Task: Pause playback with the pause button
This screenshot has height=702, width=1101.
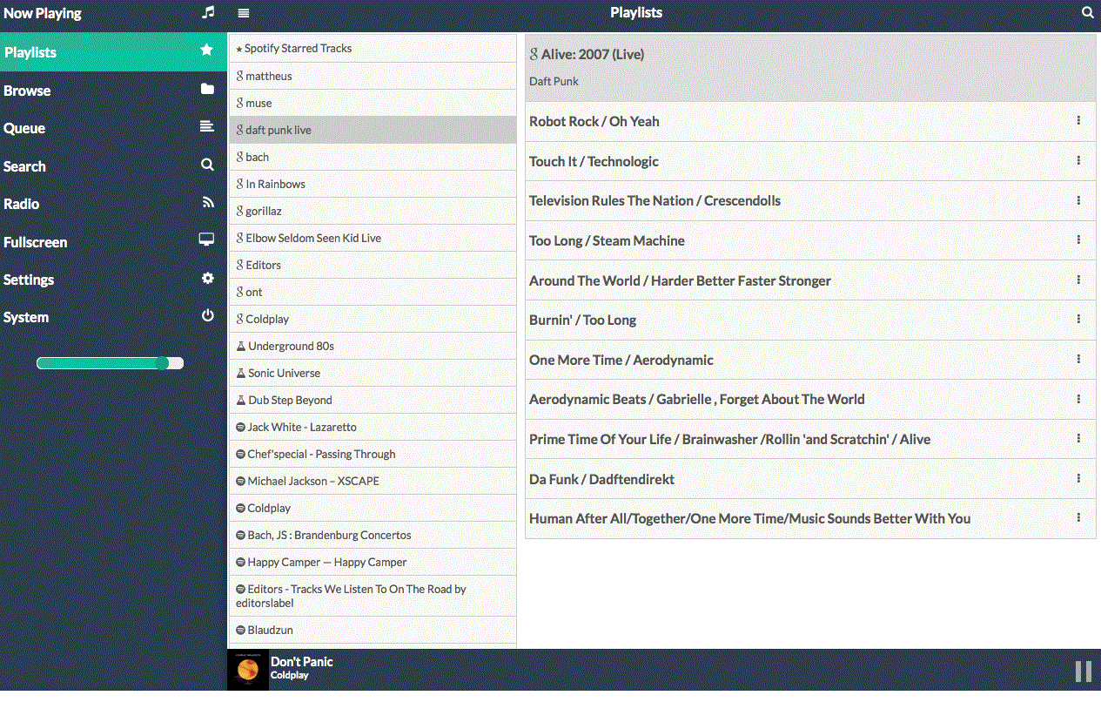Action: tap(1083, 671)
